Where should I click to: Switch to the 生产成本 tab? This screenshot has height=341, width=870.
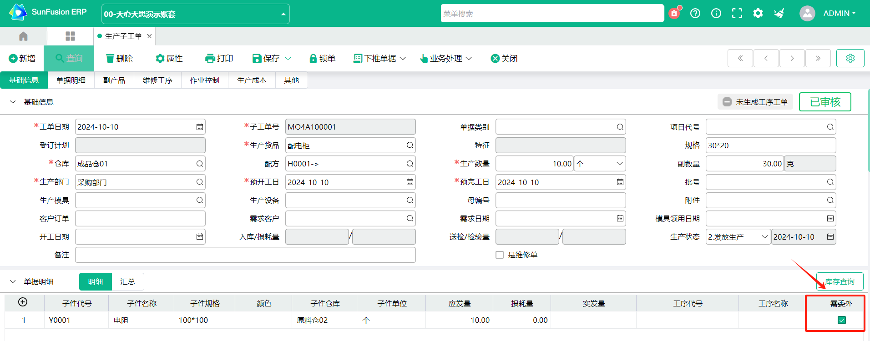click(252, 80)
